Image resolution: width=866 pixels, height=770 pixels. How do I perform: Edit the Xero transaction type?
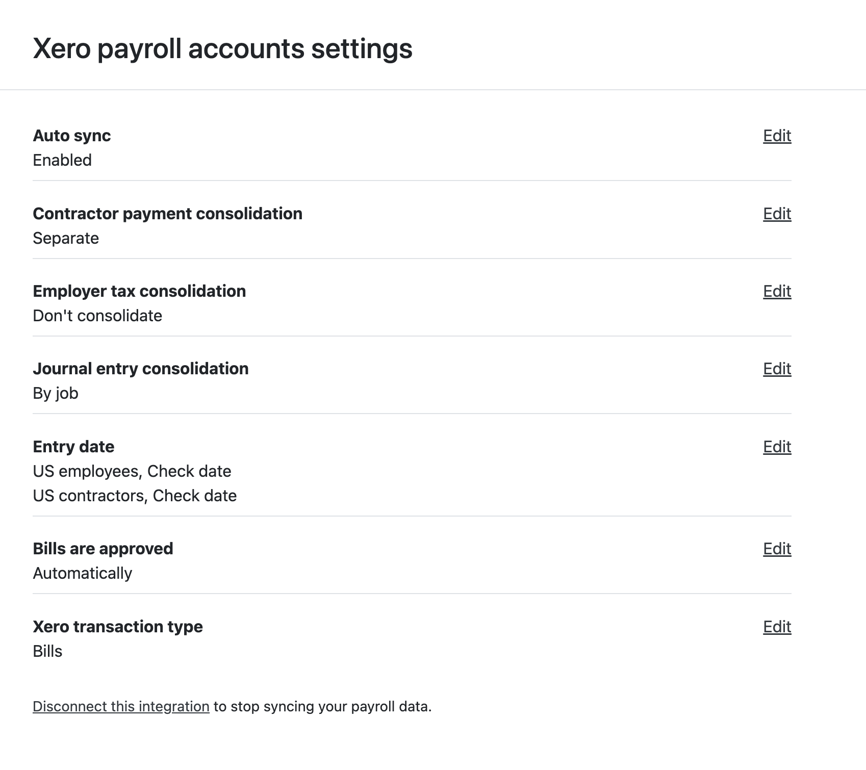click(777, 627)
